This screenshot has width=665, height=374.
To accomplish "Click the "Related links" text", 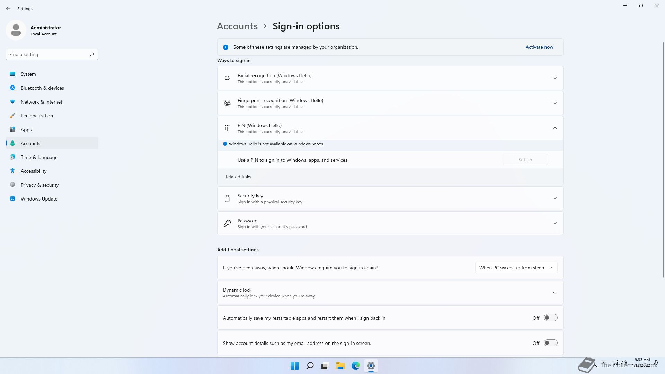I will tap(238, 177).
